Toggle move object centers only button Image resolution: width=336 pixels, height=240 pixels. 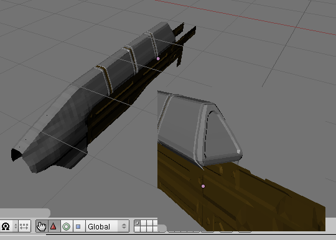click(x=24, y=226)
